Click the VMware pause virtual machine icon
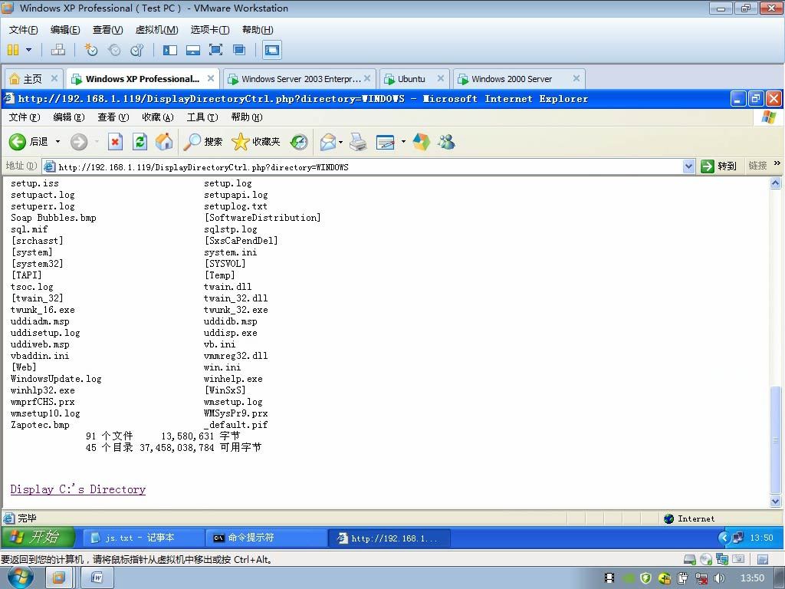 point(13,50)
